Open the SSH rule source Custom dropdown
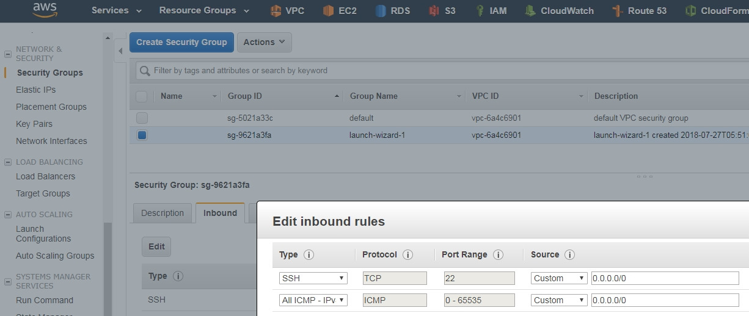Viewport: 749px width, 316px height. 559,278
